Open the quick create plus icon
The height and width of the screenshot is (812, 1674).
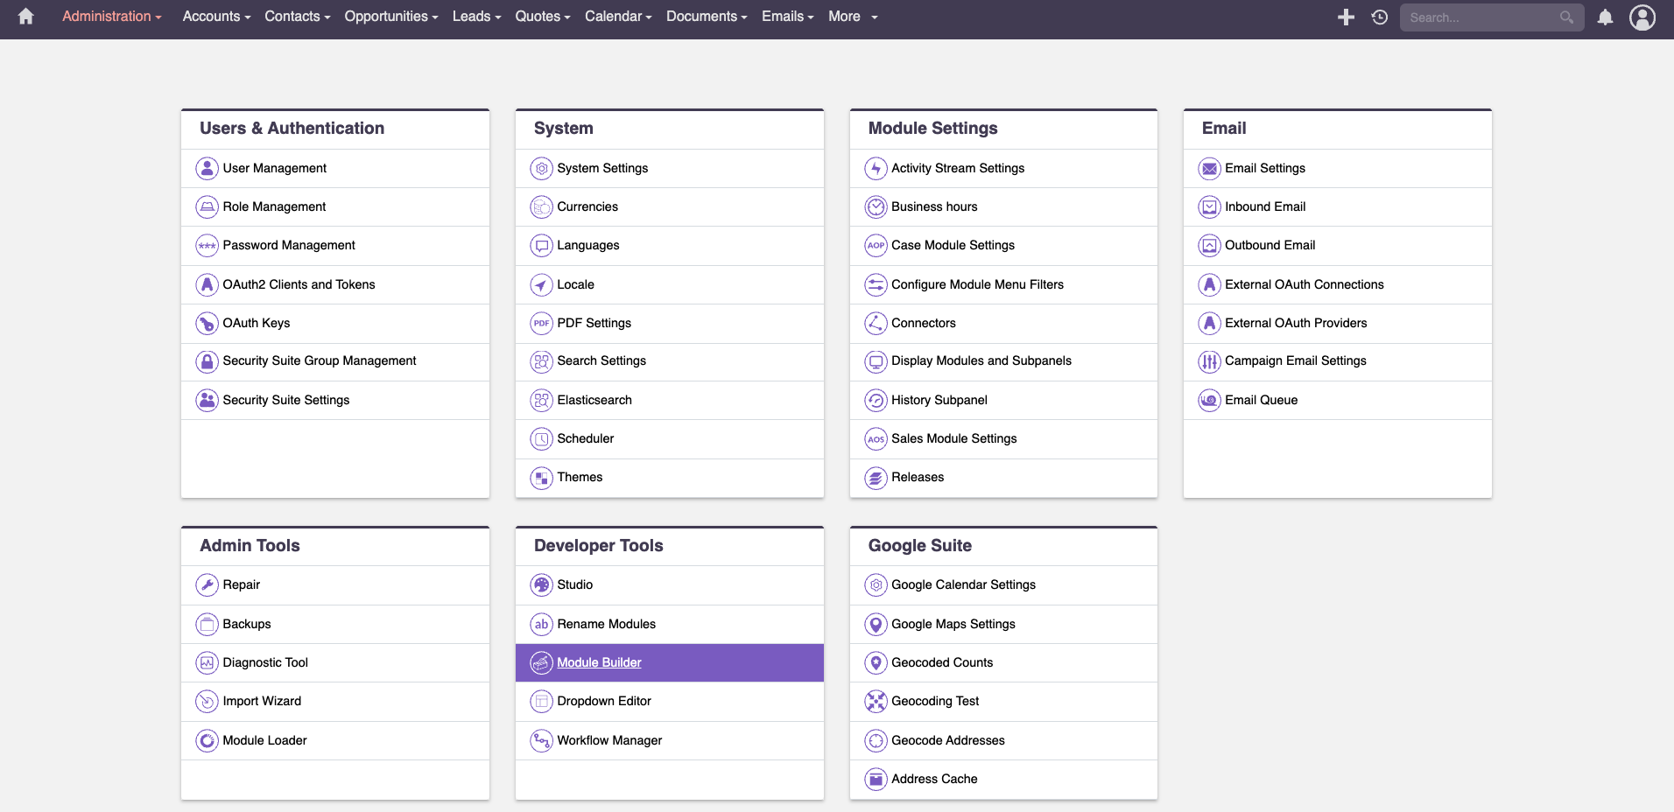1346,17
